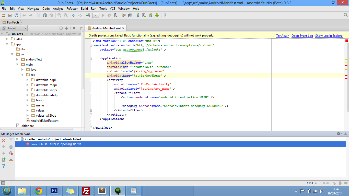
Task: Close the AndroidManifest.xml tab
Action: [123, 28]
